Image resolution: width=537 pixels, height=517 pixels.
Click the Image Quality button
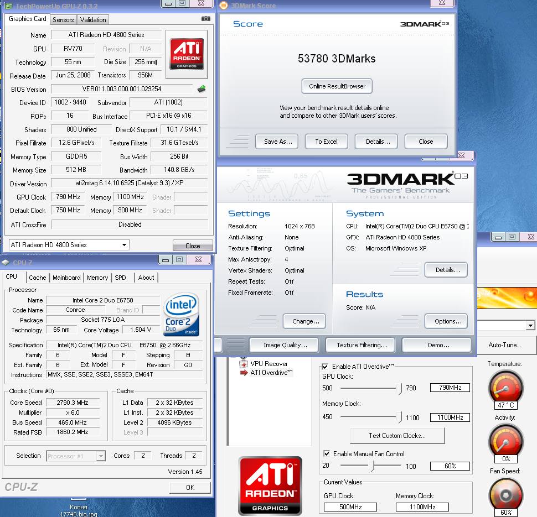(x=284, y=345)
